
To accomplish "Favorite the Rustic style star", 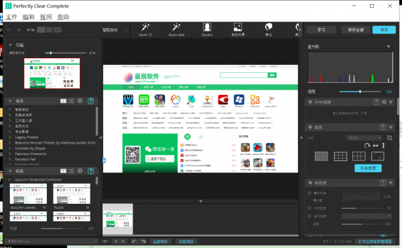I will tap(88, 207).
